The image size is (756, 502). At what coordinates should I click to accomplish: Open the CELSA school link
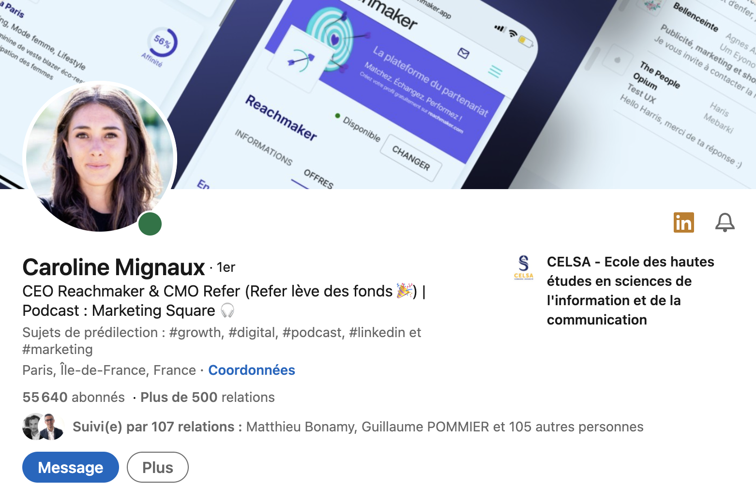point(630,291)
